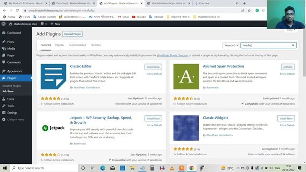This screenshot has width=306, height=172.
Task: Open the YouTube bookmark
Action: [139, 17]
